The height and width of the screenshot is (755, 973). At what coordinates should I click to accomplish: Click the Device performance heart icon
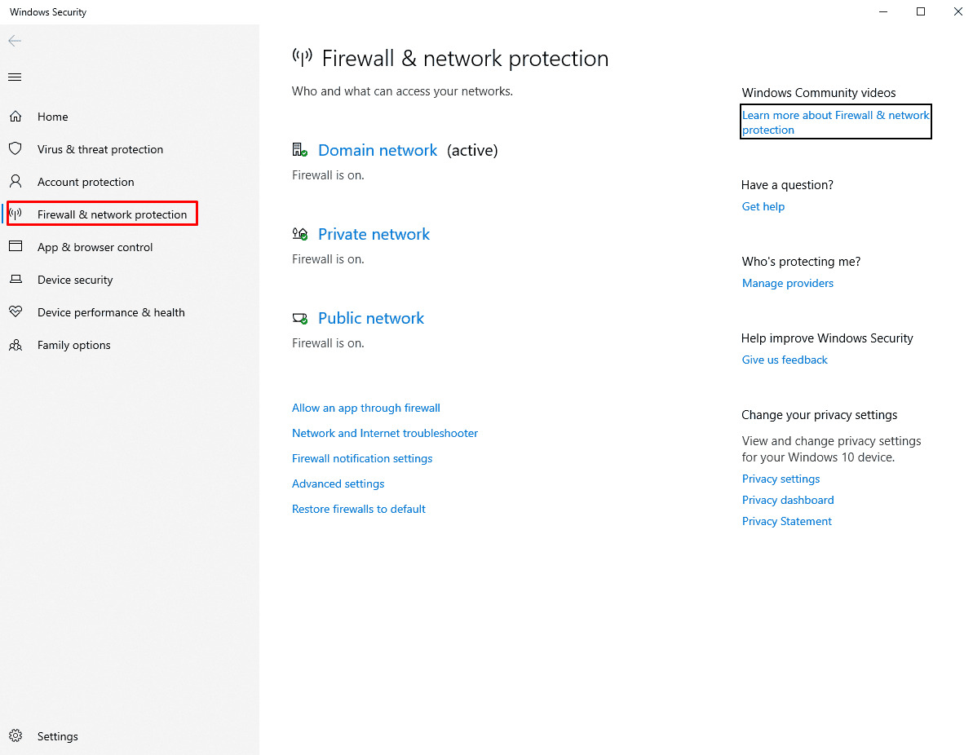pyautogui.click(x=15, y=311)
